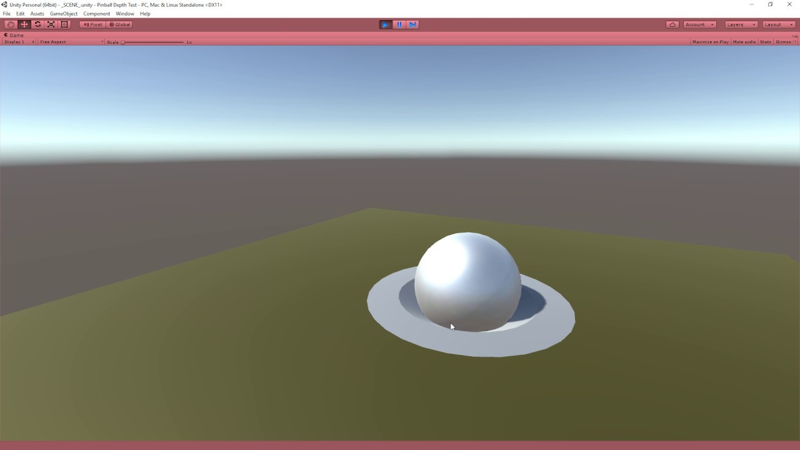
Task: Open Unity Cloud Services
Action: [x=672, y=24]
